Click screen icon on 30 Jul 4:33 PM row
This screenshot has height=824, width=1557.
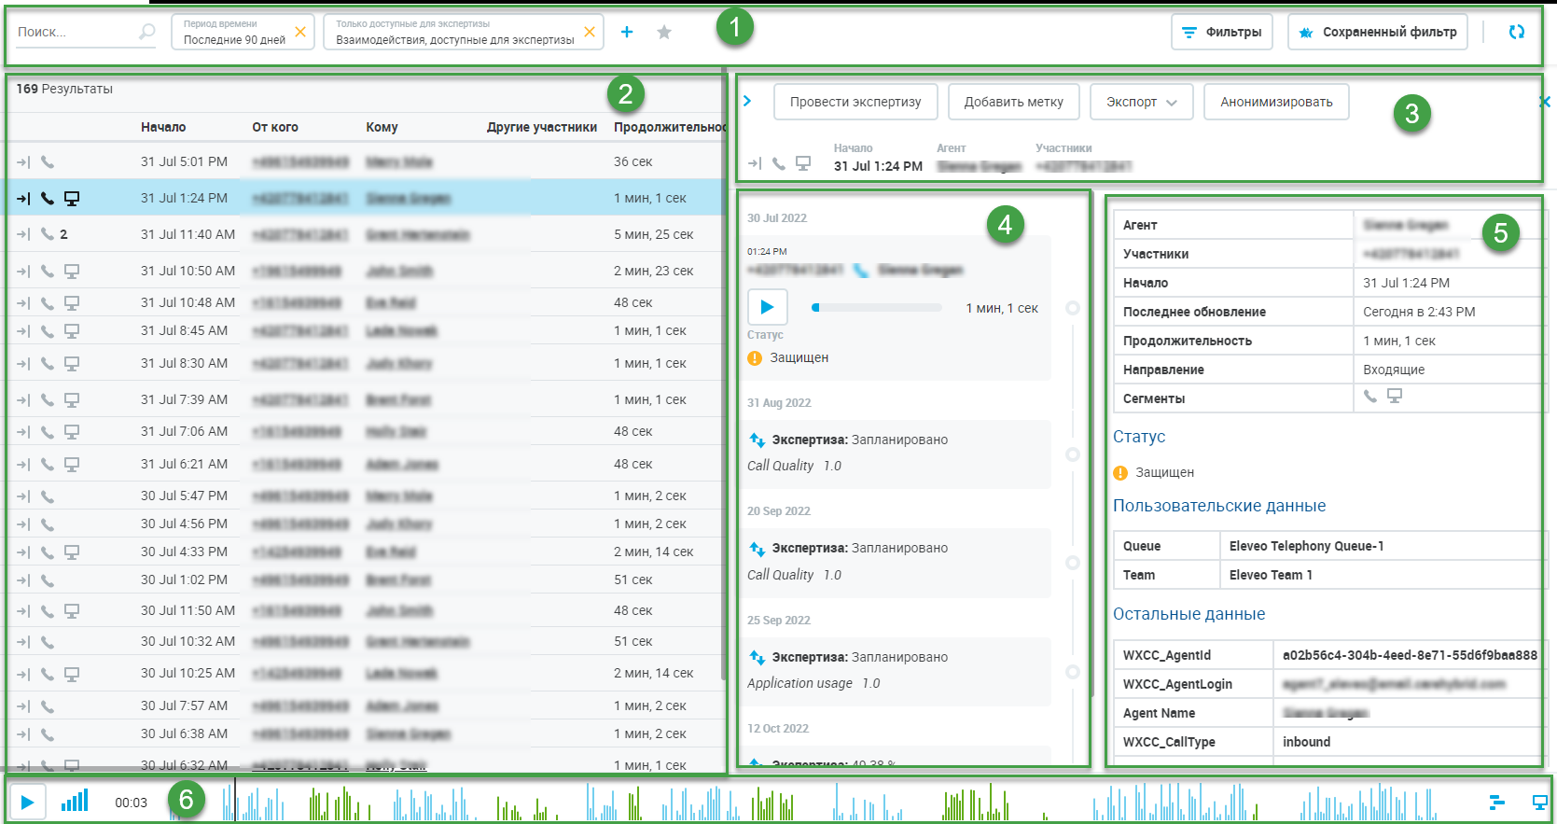click(x=72, y=552)
